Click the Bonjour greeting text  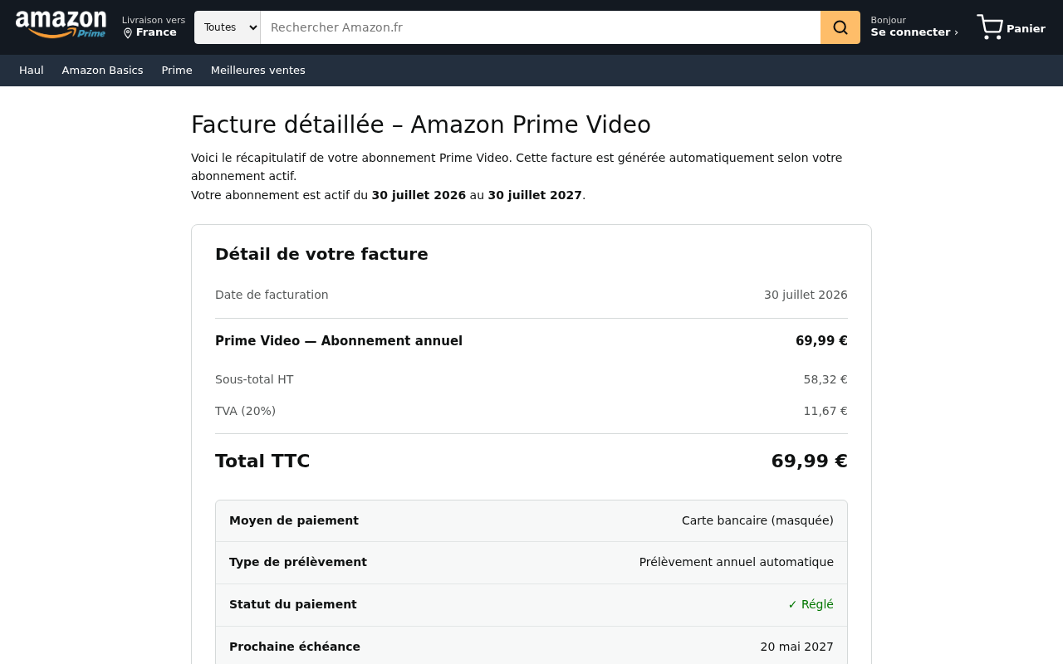(888, 20)
